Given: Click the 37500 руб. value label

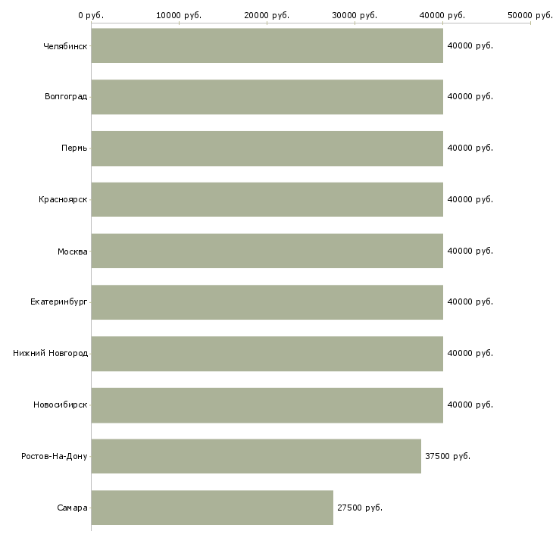Looking at the screenshot, I should (x=448, y=456).
